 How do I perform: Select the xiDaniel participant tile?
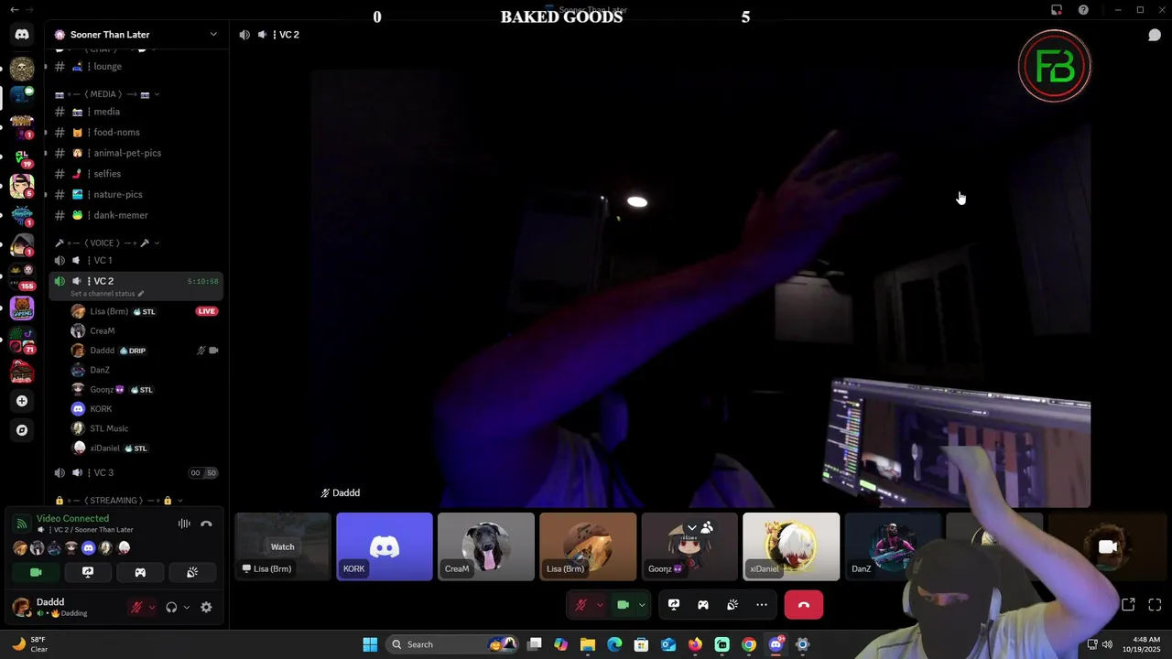point(791,546)
